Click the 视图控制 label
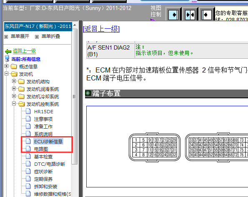The width and height of the screenshot is (248, 197). pos(156,11)
